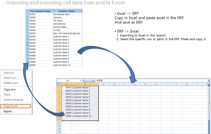Select ERP cell New York Community Bancorp
211x134 pixels.
(x=68, y=33)
